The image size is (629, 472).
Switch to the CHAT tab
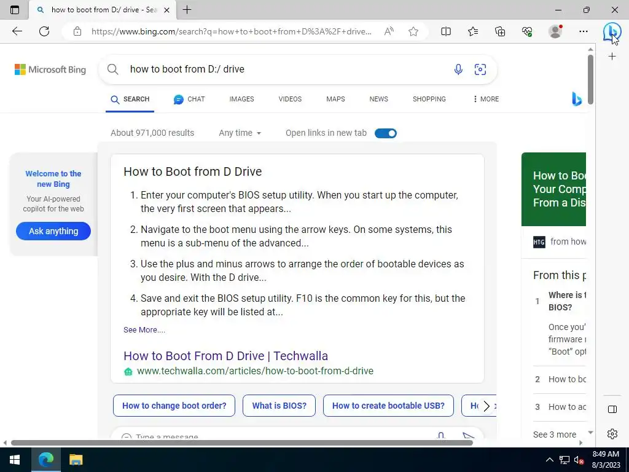coord(189,99)
